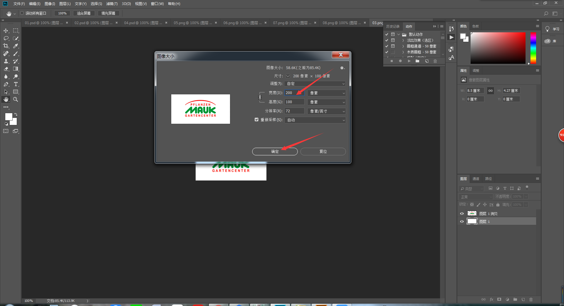The width and height of the screenshot is (564, 306).
Task: Select the Rectangle shape tool
Action: coord(16,92)
